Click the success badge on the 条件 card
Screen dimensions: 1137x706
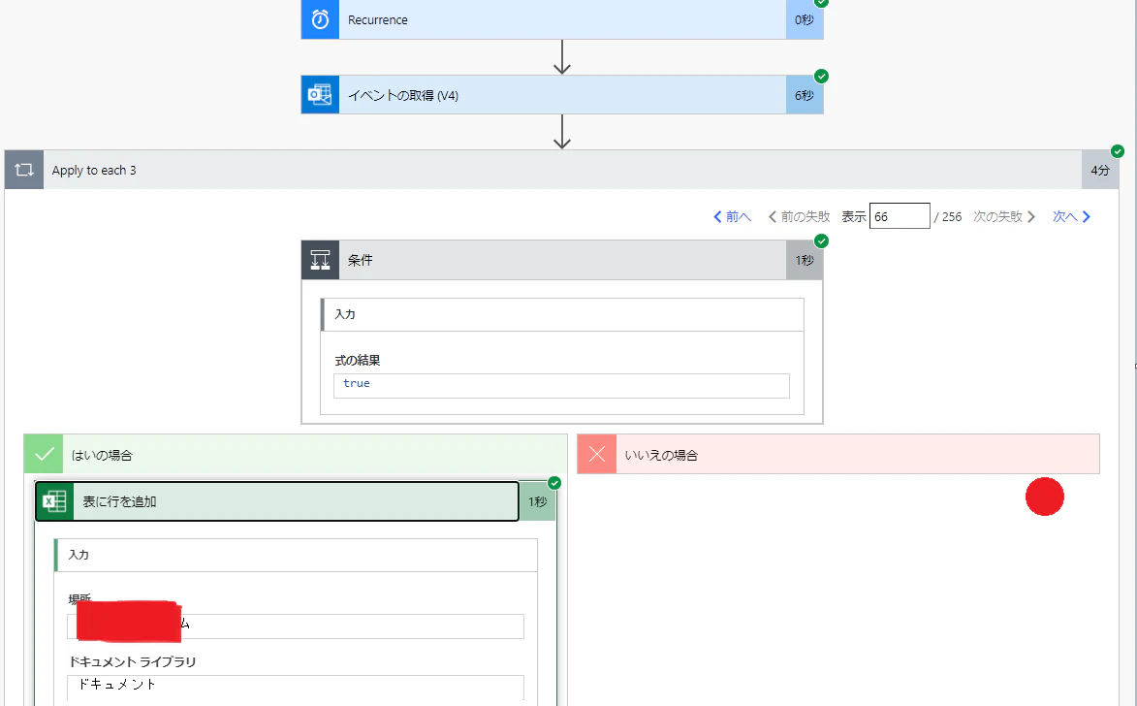(822, 241)
